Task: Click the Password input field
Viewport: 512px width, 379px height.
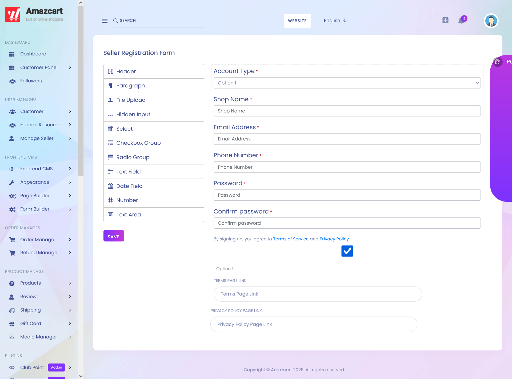Action: coord(347,195)
